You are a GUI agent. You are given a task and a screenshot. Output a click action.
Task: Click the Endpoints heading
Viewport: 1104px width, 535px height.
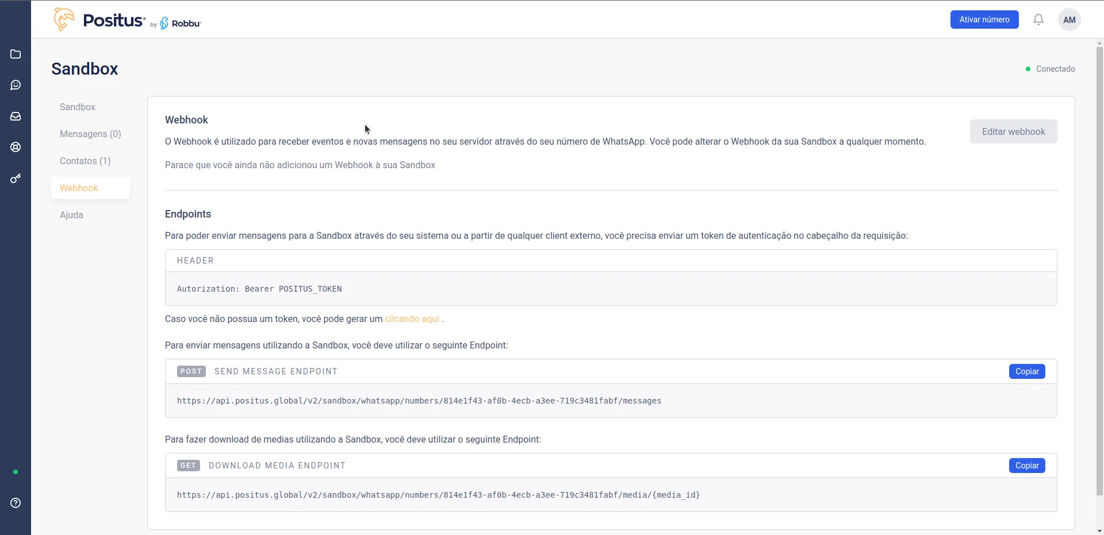pos(188,214)
